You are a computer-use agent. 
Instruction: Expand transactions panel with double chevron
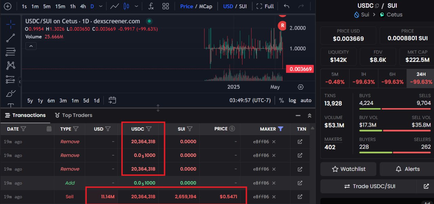coord(309,115)
